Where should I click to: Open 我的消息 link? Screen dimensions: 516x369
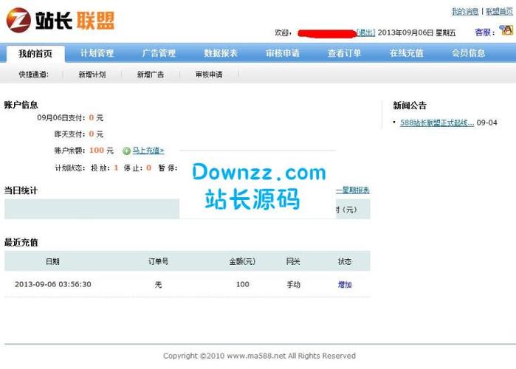465,12
